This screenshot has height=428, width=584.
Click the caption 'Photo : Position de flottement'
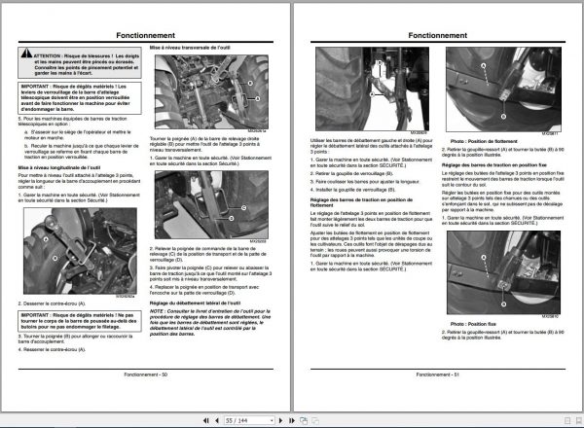(484, 141)
